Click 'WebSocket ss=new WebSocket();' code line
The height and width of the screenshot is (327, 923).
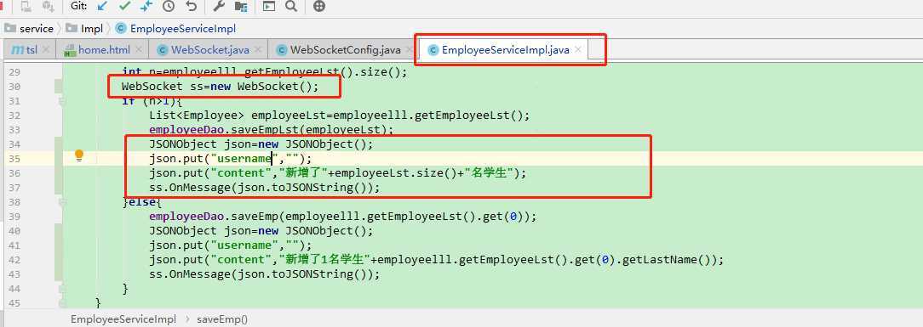click(220, 87)
